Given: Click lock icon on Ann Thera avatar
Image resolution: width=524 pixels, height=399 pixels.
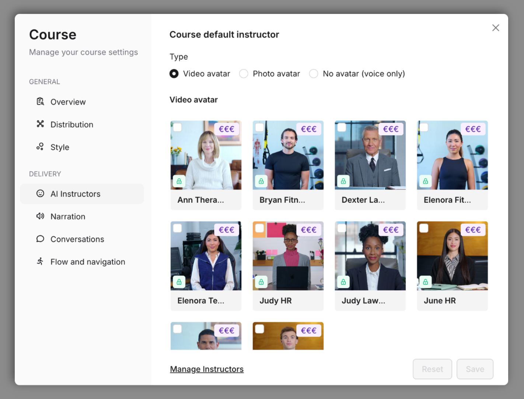Looking at the screenshot, I should 179,181.
